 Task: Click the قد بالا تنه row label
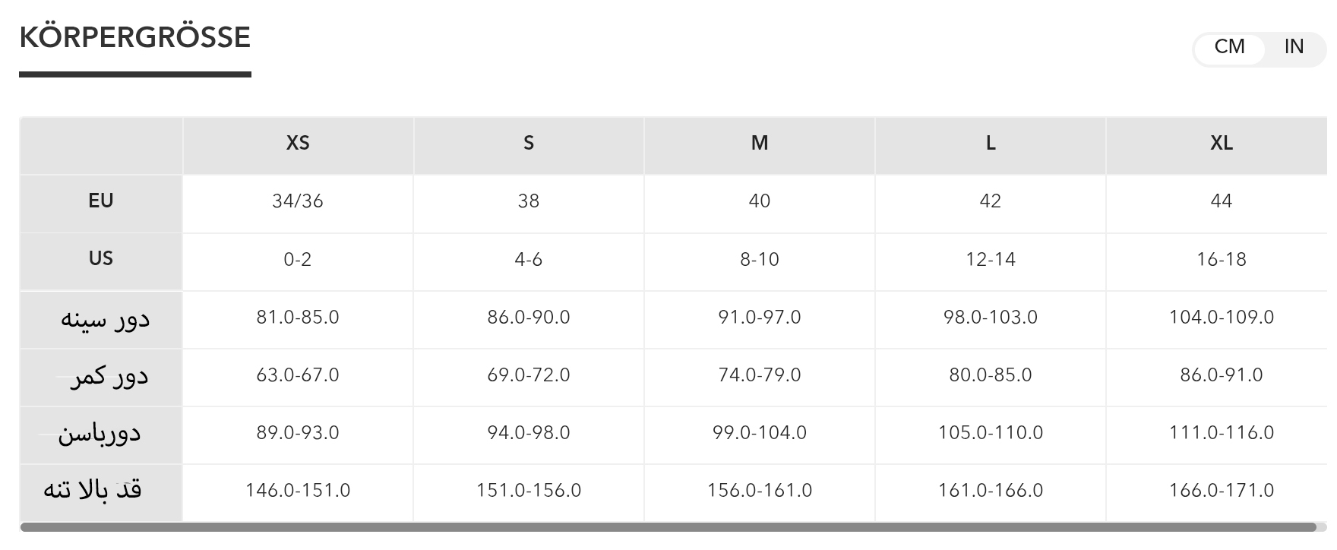[x=93, y=490]
